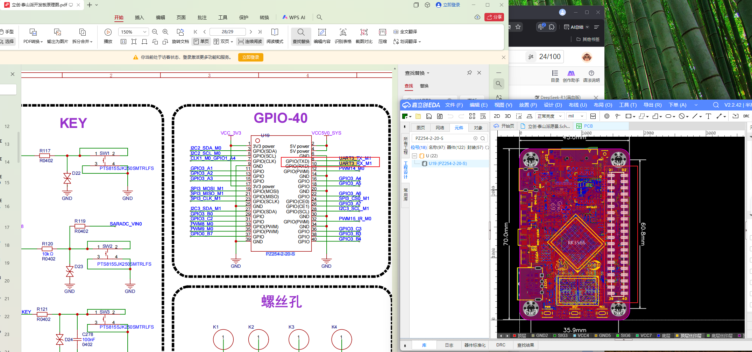752x352 pixels.
Task: Click the WPS zoom out magnifier icon
Action: click(x=155, y=32)
